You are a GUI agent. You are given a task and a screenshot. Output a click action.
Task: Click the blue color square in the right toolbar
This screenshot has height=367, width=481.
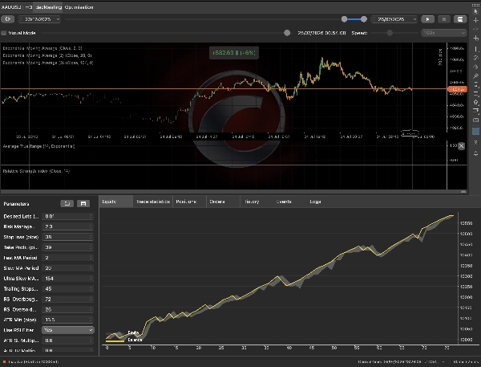pos(475,131)
